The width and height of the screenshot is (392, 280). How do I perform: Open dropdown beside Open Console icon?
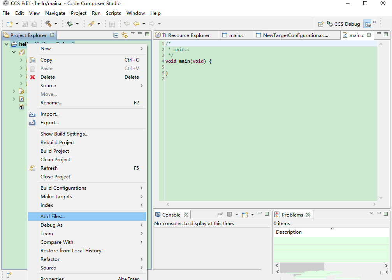tap(252, 215)
